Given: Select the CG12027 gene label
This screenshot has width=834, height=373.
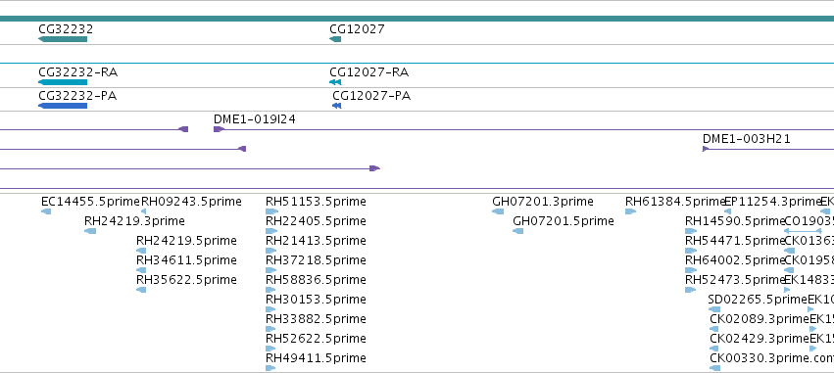Looking at the screenshot, I should pyautogui.click(x=357, y=29).
